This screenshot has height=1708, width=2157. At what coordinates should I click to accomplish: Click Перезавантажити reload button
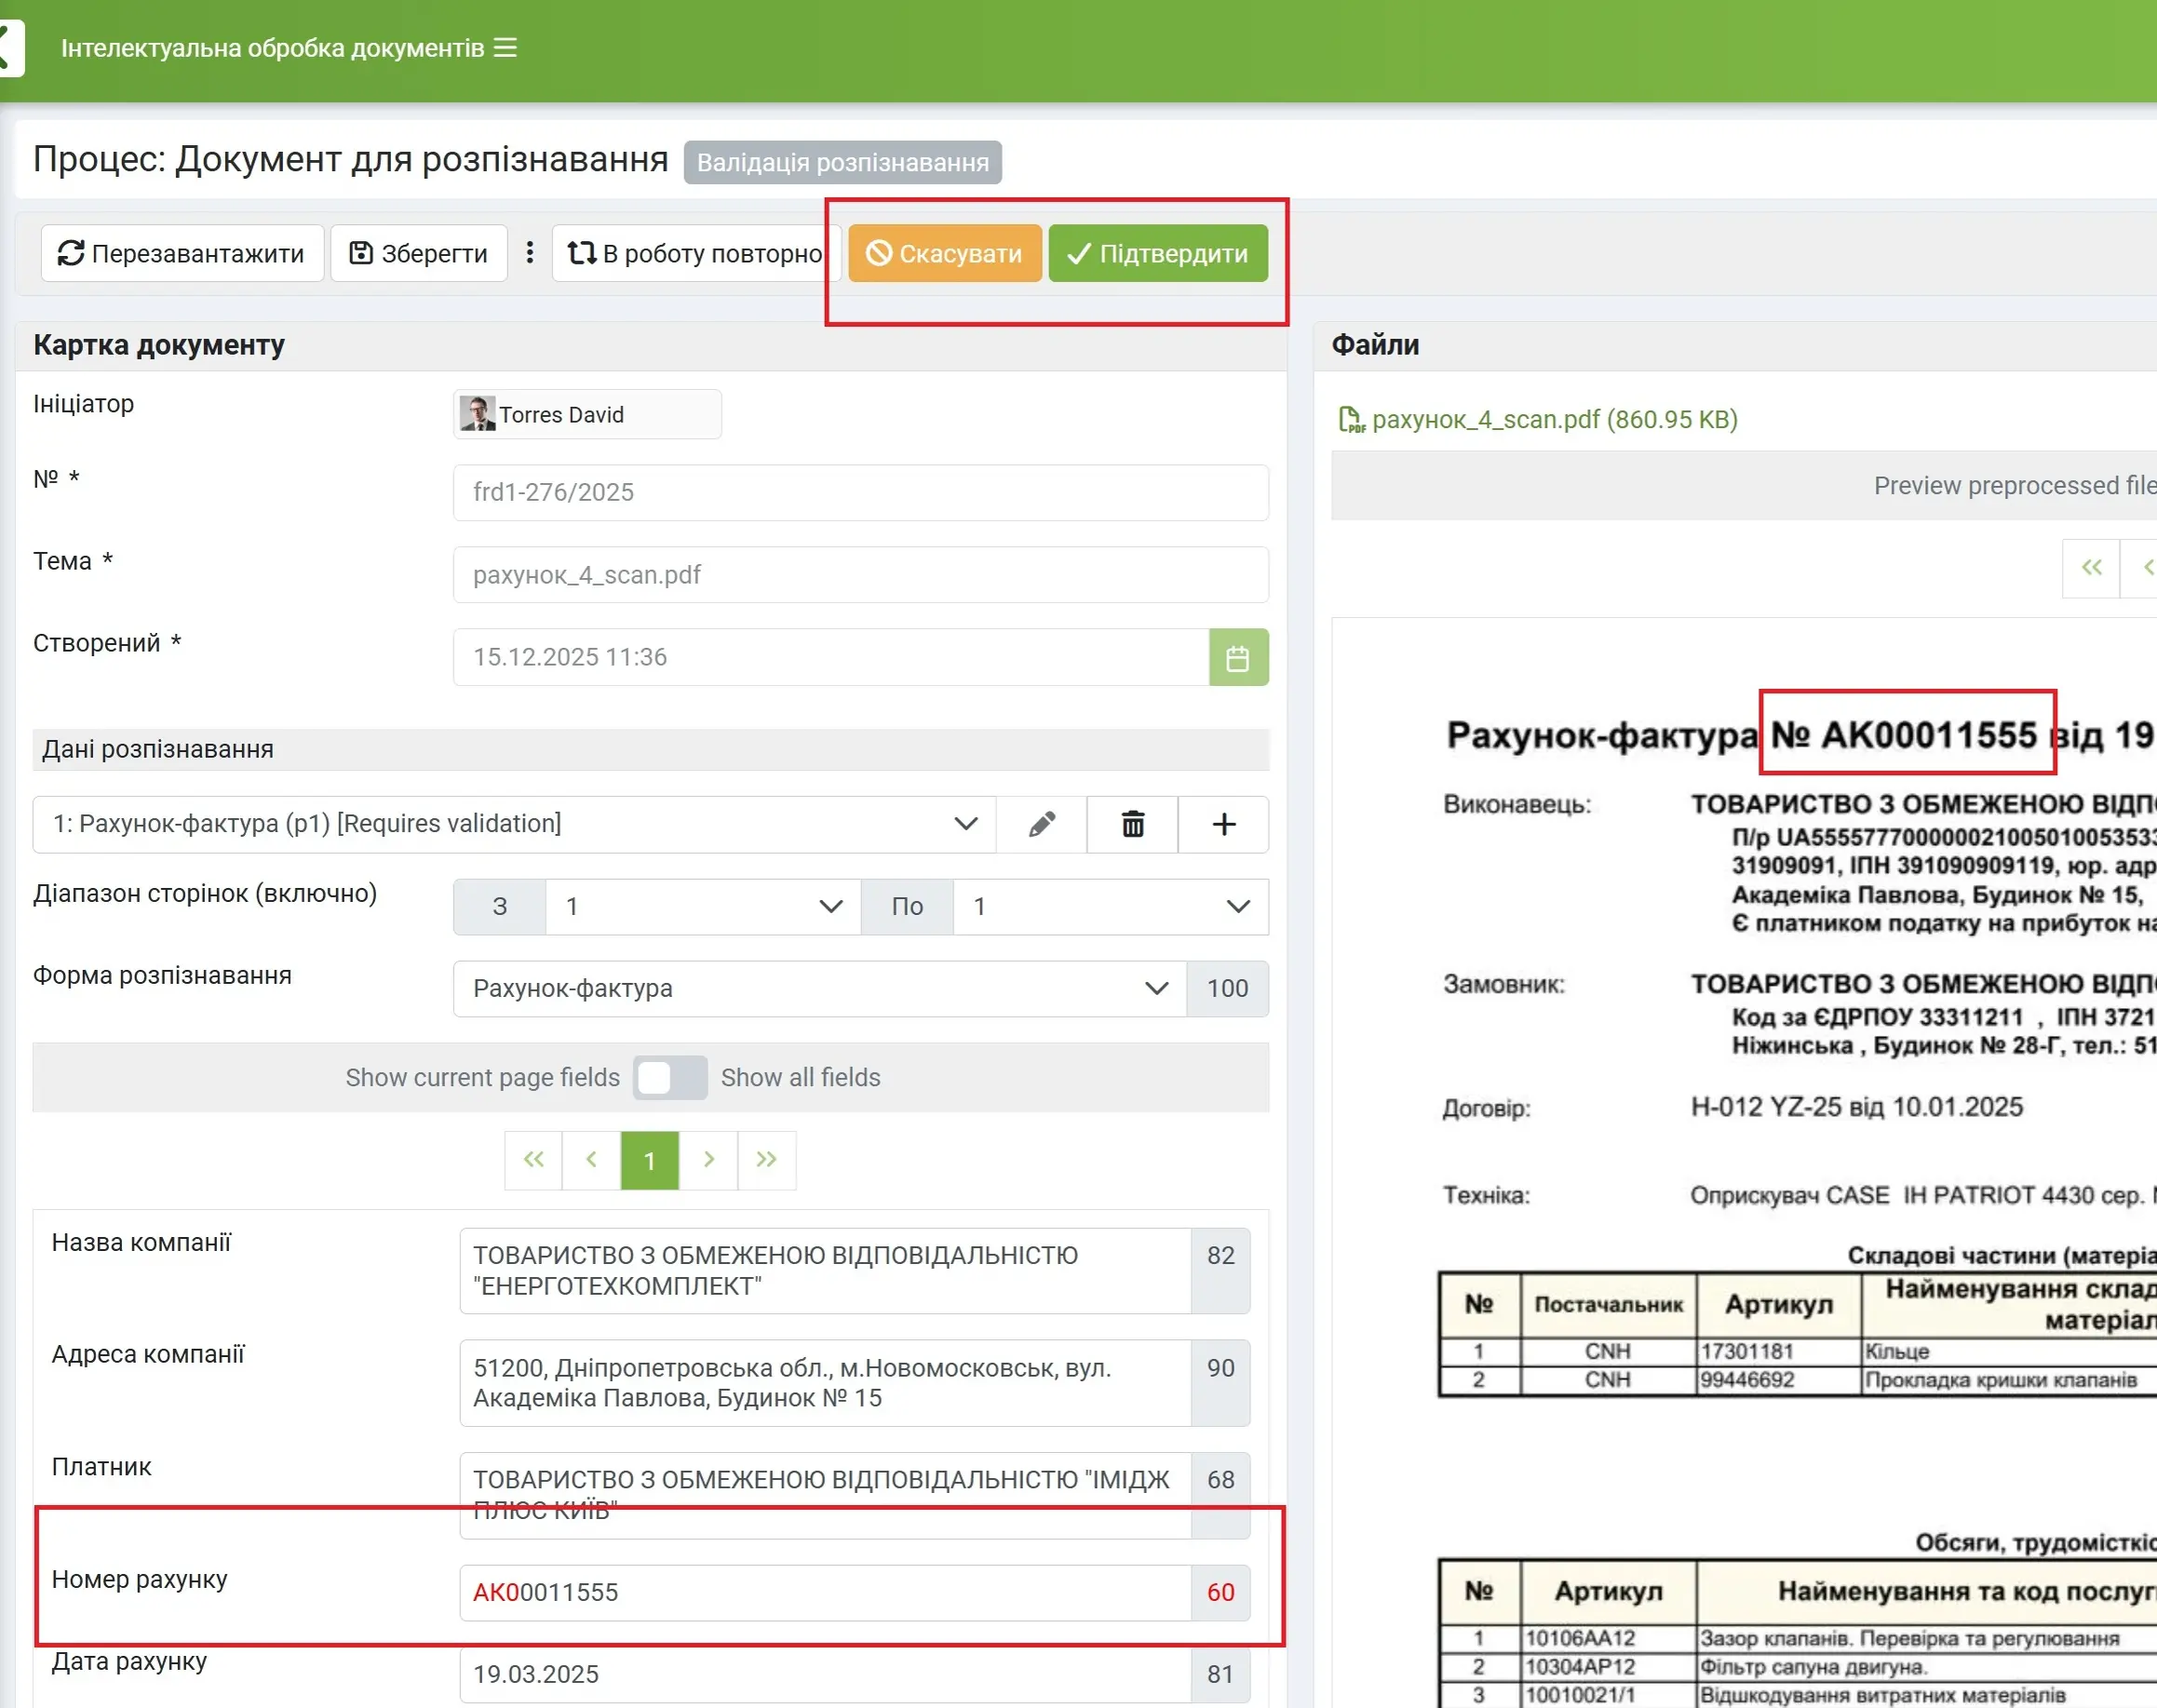182,253
